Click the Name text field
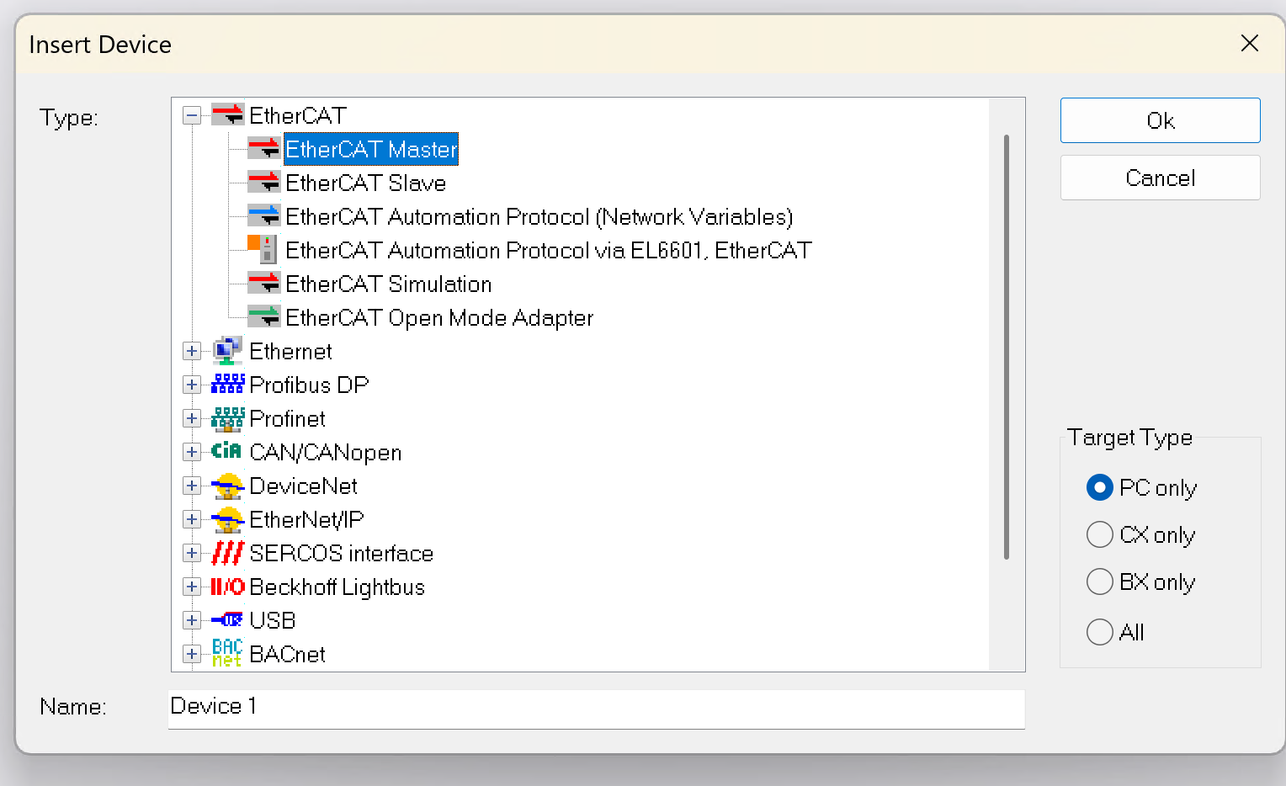 (596, 707)
